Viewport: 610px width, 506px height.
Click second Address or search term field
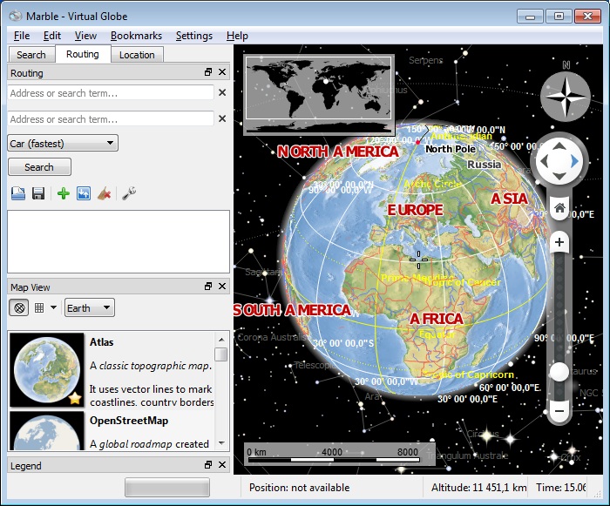(x=111, y=118)
